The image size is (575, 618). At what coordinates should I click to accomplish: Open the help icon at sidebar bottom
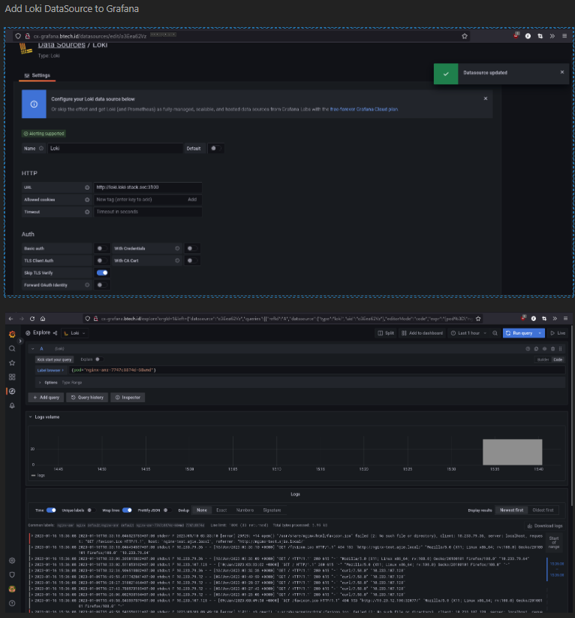point(12,603)
